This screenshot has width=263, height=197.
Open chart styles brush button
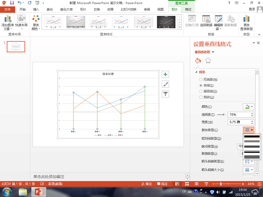click(165, 84)
